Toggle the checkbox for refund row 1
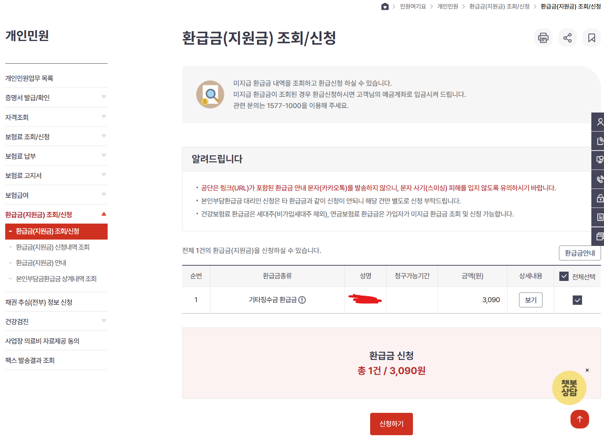This screenshot has height=446, width=604. point(577,300)
